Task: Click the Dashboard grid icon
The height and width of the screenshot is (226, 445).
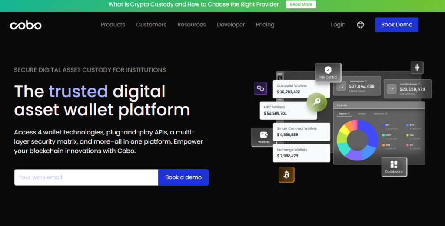Action: [x=394, y=164]
